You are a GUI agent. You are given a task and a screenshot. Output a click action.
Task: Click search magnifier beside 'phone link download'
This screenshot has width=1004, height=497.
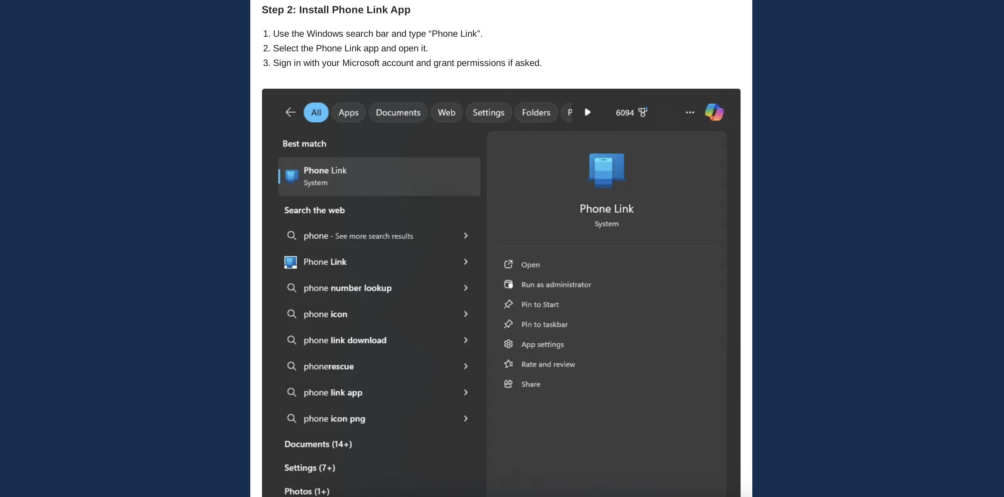292,340
